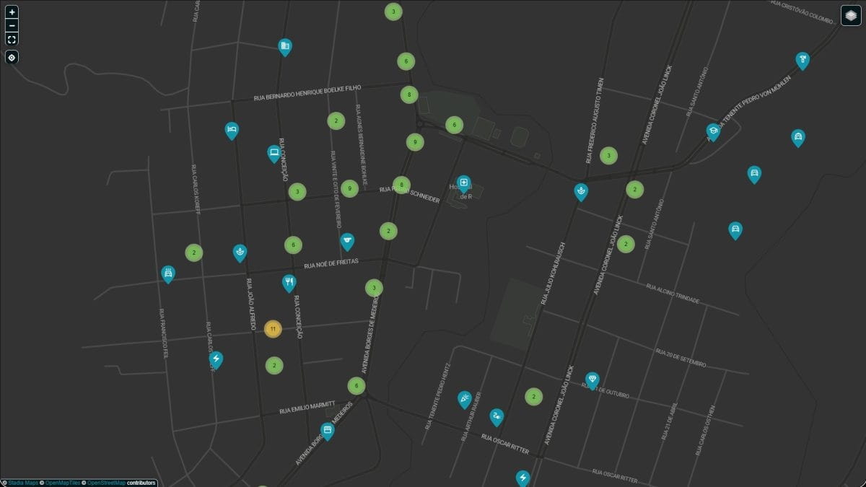The height and width of the screenshot is (487, 866).
Task: Select the diamond jewelry marker
Action: click(x=592, y=380)
